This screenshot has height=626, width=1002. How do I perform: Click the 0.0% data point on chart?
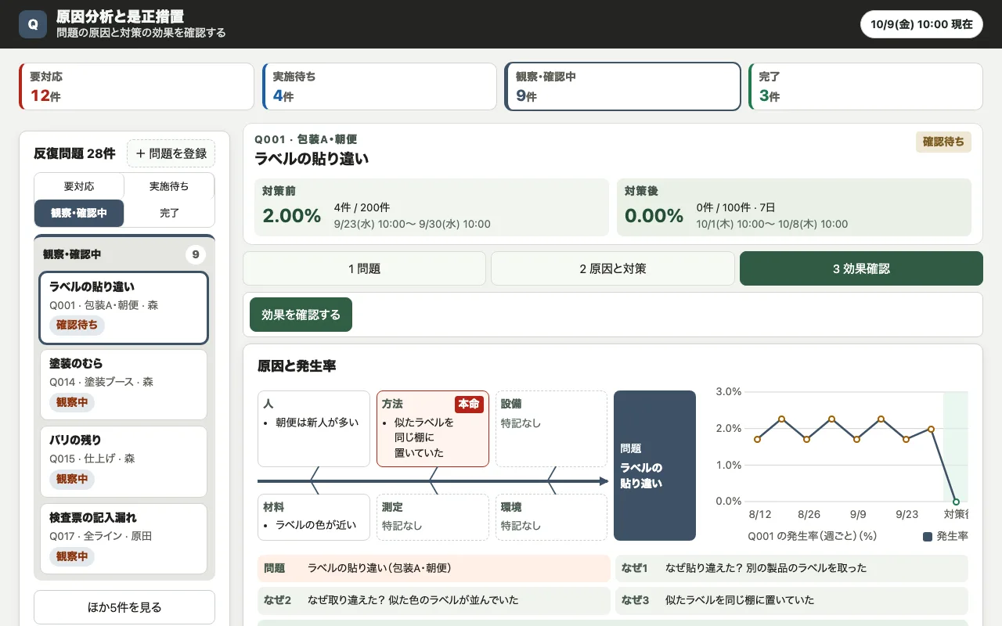[956, 502]
